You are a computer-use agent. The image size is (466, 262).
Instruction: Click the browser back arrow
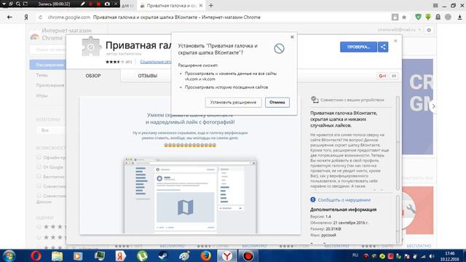click(x=9, y=17)
